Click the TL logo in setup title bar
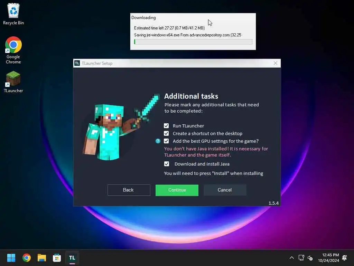354x266 pixels. click(77, 63)
